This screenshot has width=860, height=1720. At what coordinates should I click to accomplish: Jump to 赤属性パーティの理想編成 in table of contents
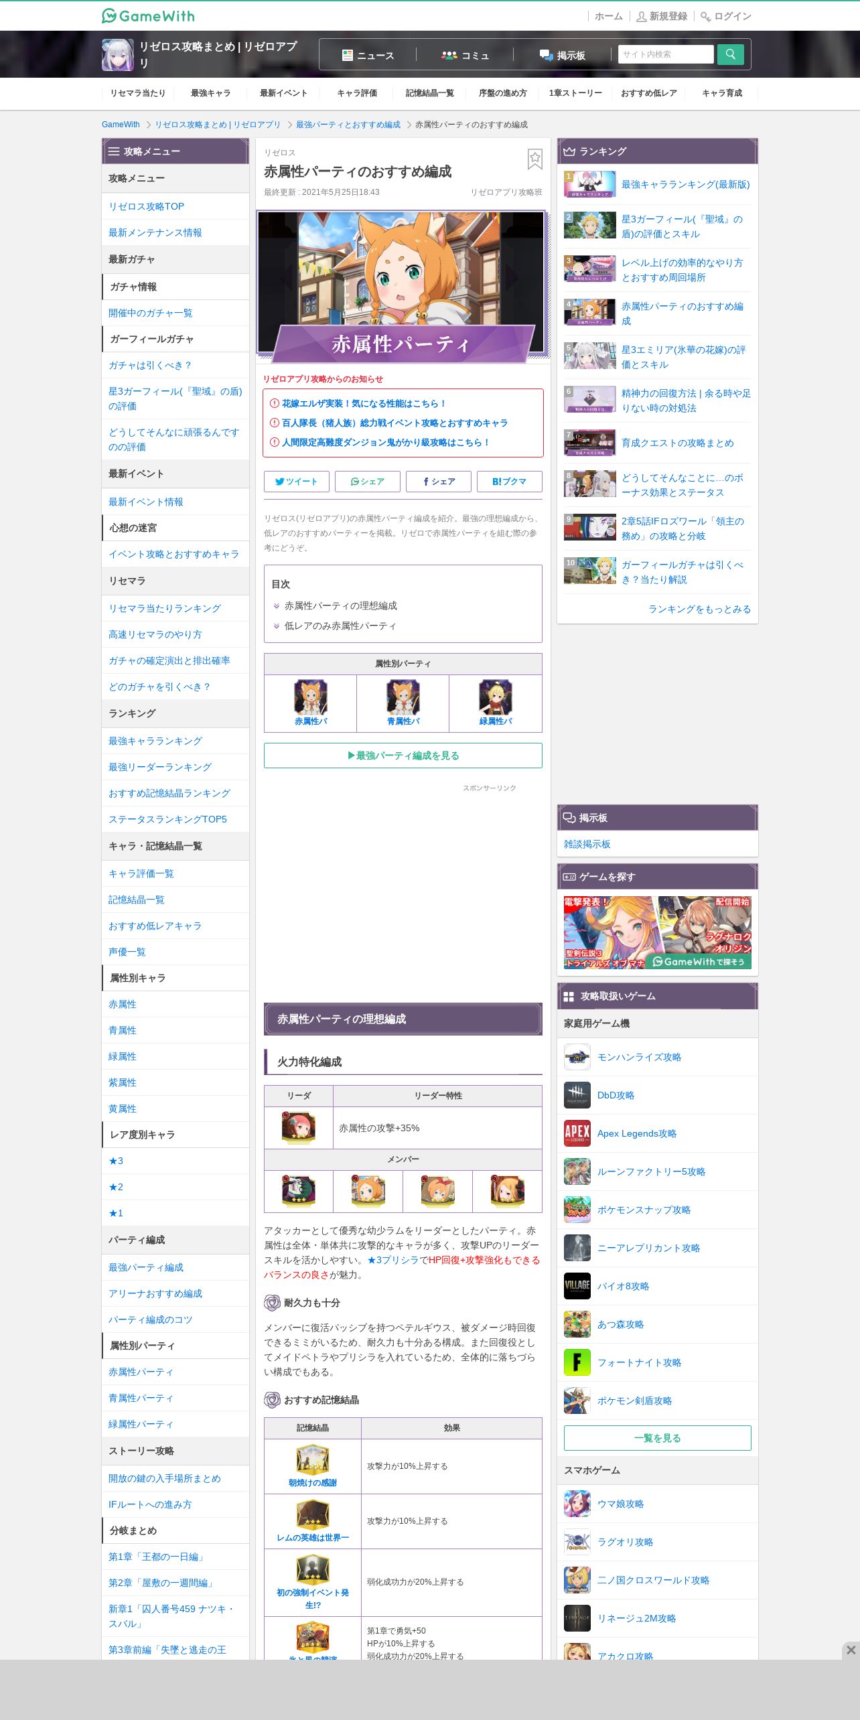(x=340, y=605)
